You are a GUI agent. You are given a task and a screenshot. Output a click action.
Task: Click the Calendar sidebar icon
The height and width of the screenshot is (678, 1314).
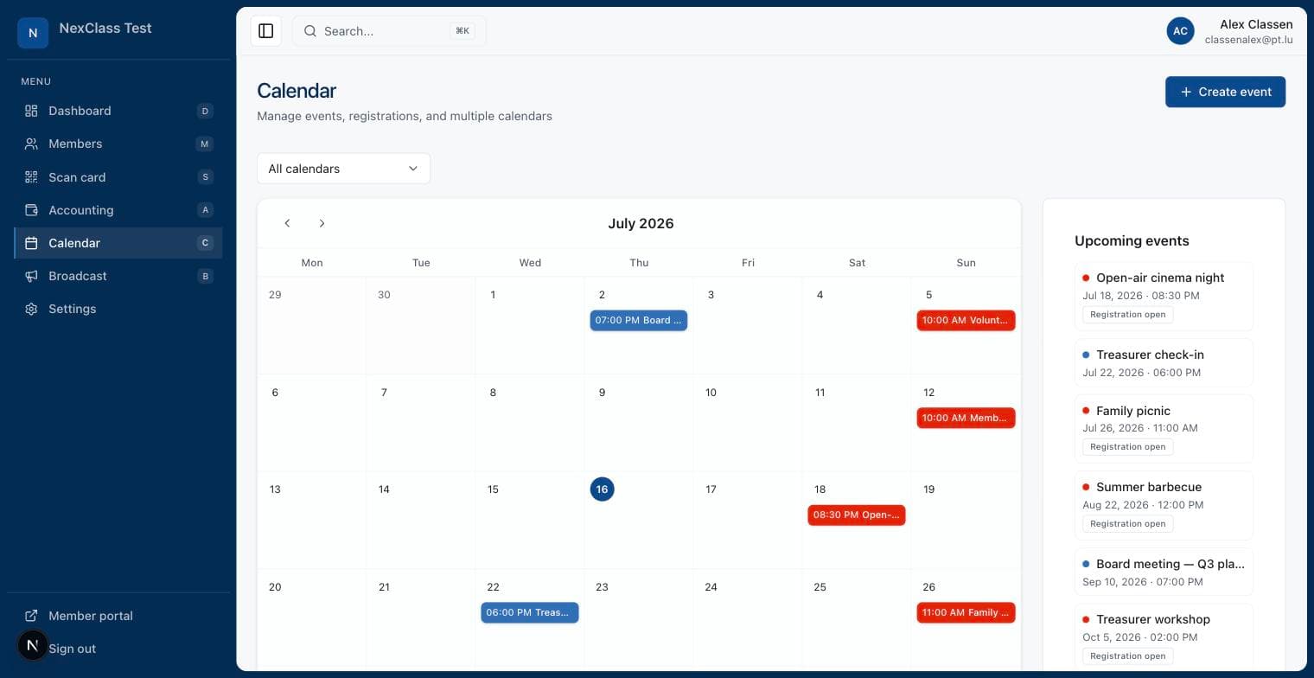pyautogui.click(x=31, y=243)
